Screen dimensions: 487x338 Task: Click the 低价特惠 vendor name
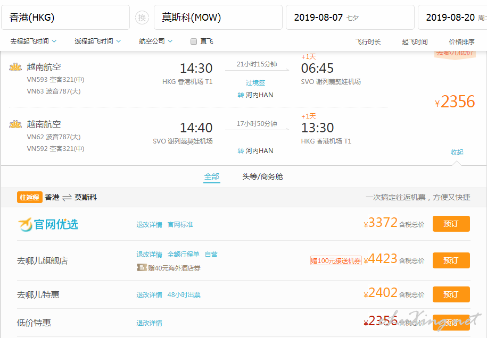34,323
